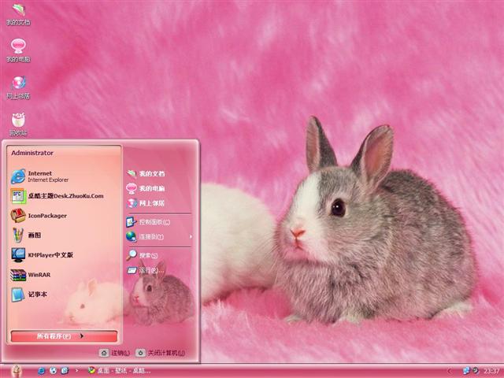
Task: Click the system clock in the tray
Action: click(491, 370)
